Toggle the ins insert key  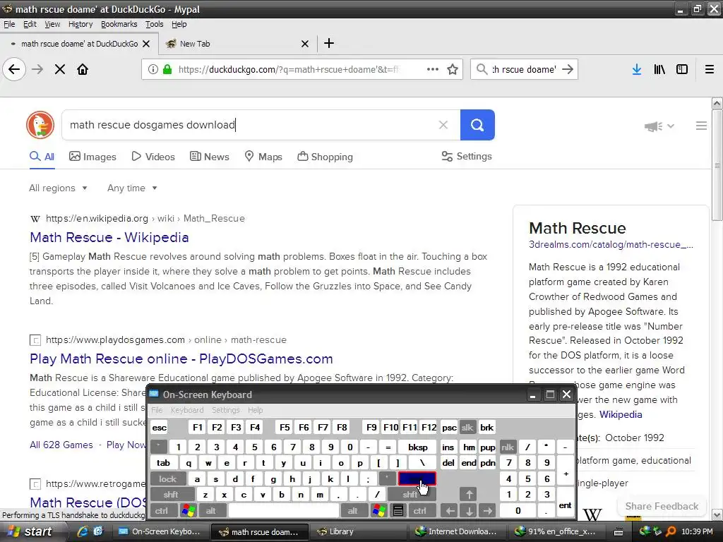(448, 447)
